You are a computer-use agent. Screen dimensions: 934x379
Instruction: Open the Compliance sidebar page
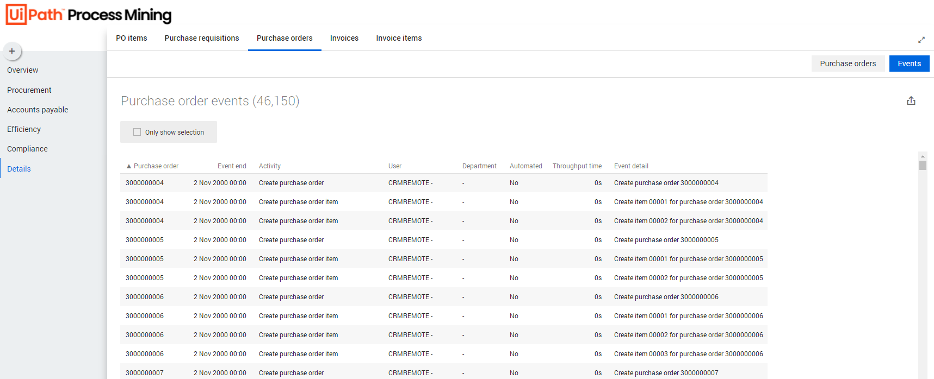click(x=27, y=149)
